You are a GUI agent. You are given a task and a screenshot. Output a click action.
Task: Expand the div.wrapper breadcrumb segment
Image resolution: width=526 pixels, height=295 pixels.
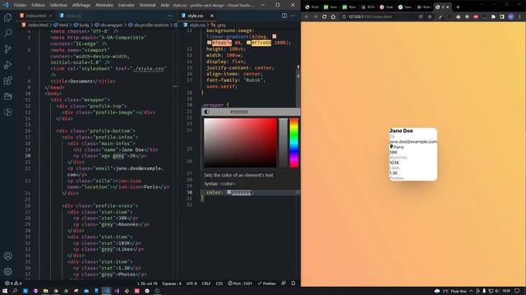(x=108, y=25)
